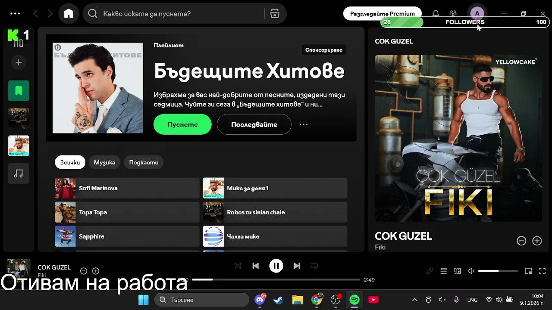
Task: Pause playback
Action: click(x=276, y=266)
